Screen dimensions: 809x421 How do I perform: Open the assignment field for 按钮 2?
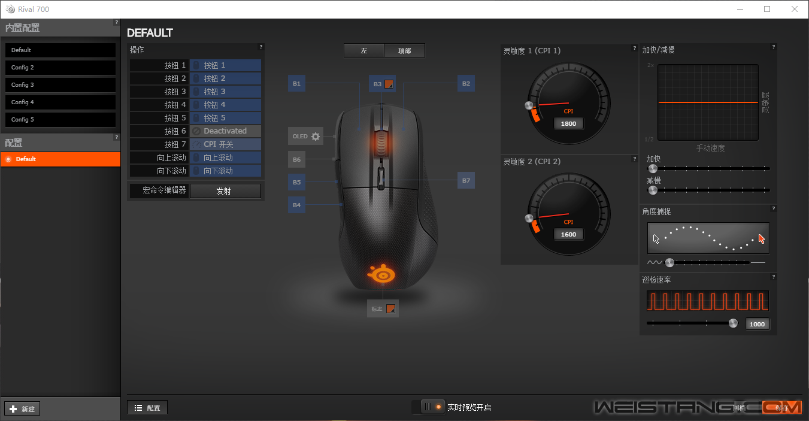tap(225, 78)
